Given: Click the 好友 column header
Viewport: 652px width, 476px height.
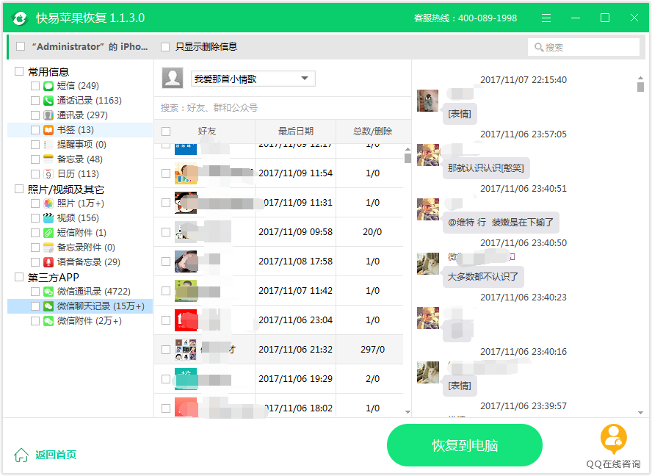Looking at the screenshot, I should (206, 131).
